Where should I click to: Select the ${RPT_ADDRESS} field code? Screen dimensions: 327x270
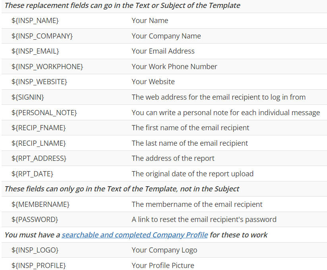point(39,158)
